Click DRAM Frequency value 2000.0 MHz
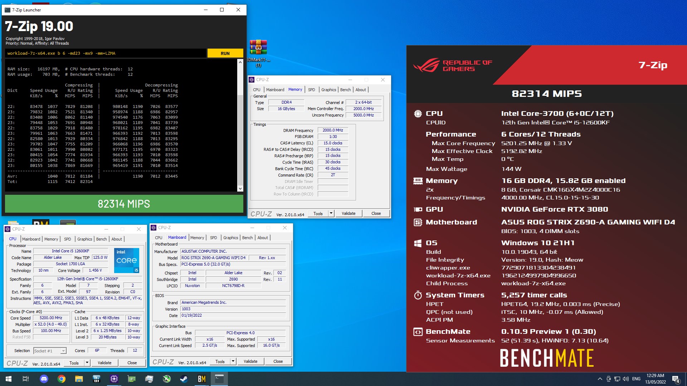687x386 pixels. [333, 130]
